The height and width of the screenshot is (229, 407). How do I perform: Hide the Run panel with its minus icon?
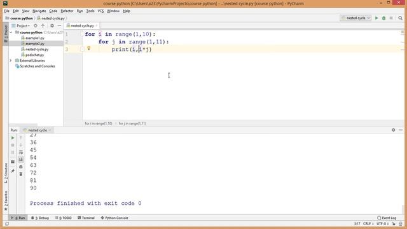[x=401, y=130]
